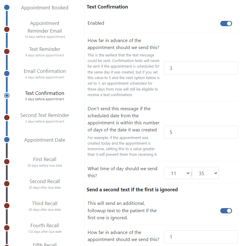Image resolution: width=240 pixels, height=246 pixels.
Task: Select the Second Text Reminder marker
Action: (x=7, y=118)
